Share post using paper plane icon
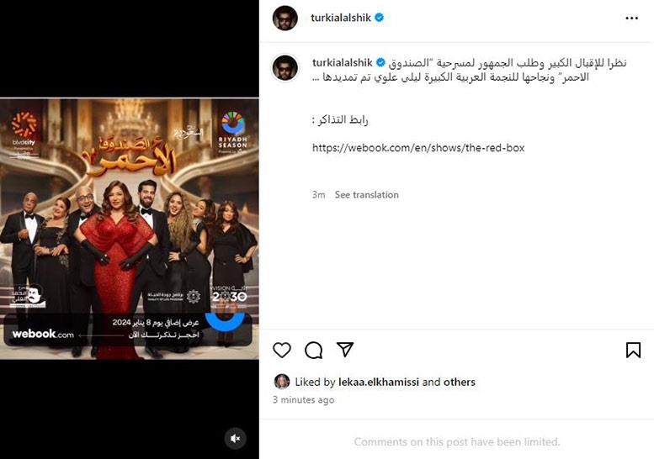The image size is (654, 459). [345, 350]
